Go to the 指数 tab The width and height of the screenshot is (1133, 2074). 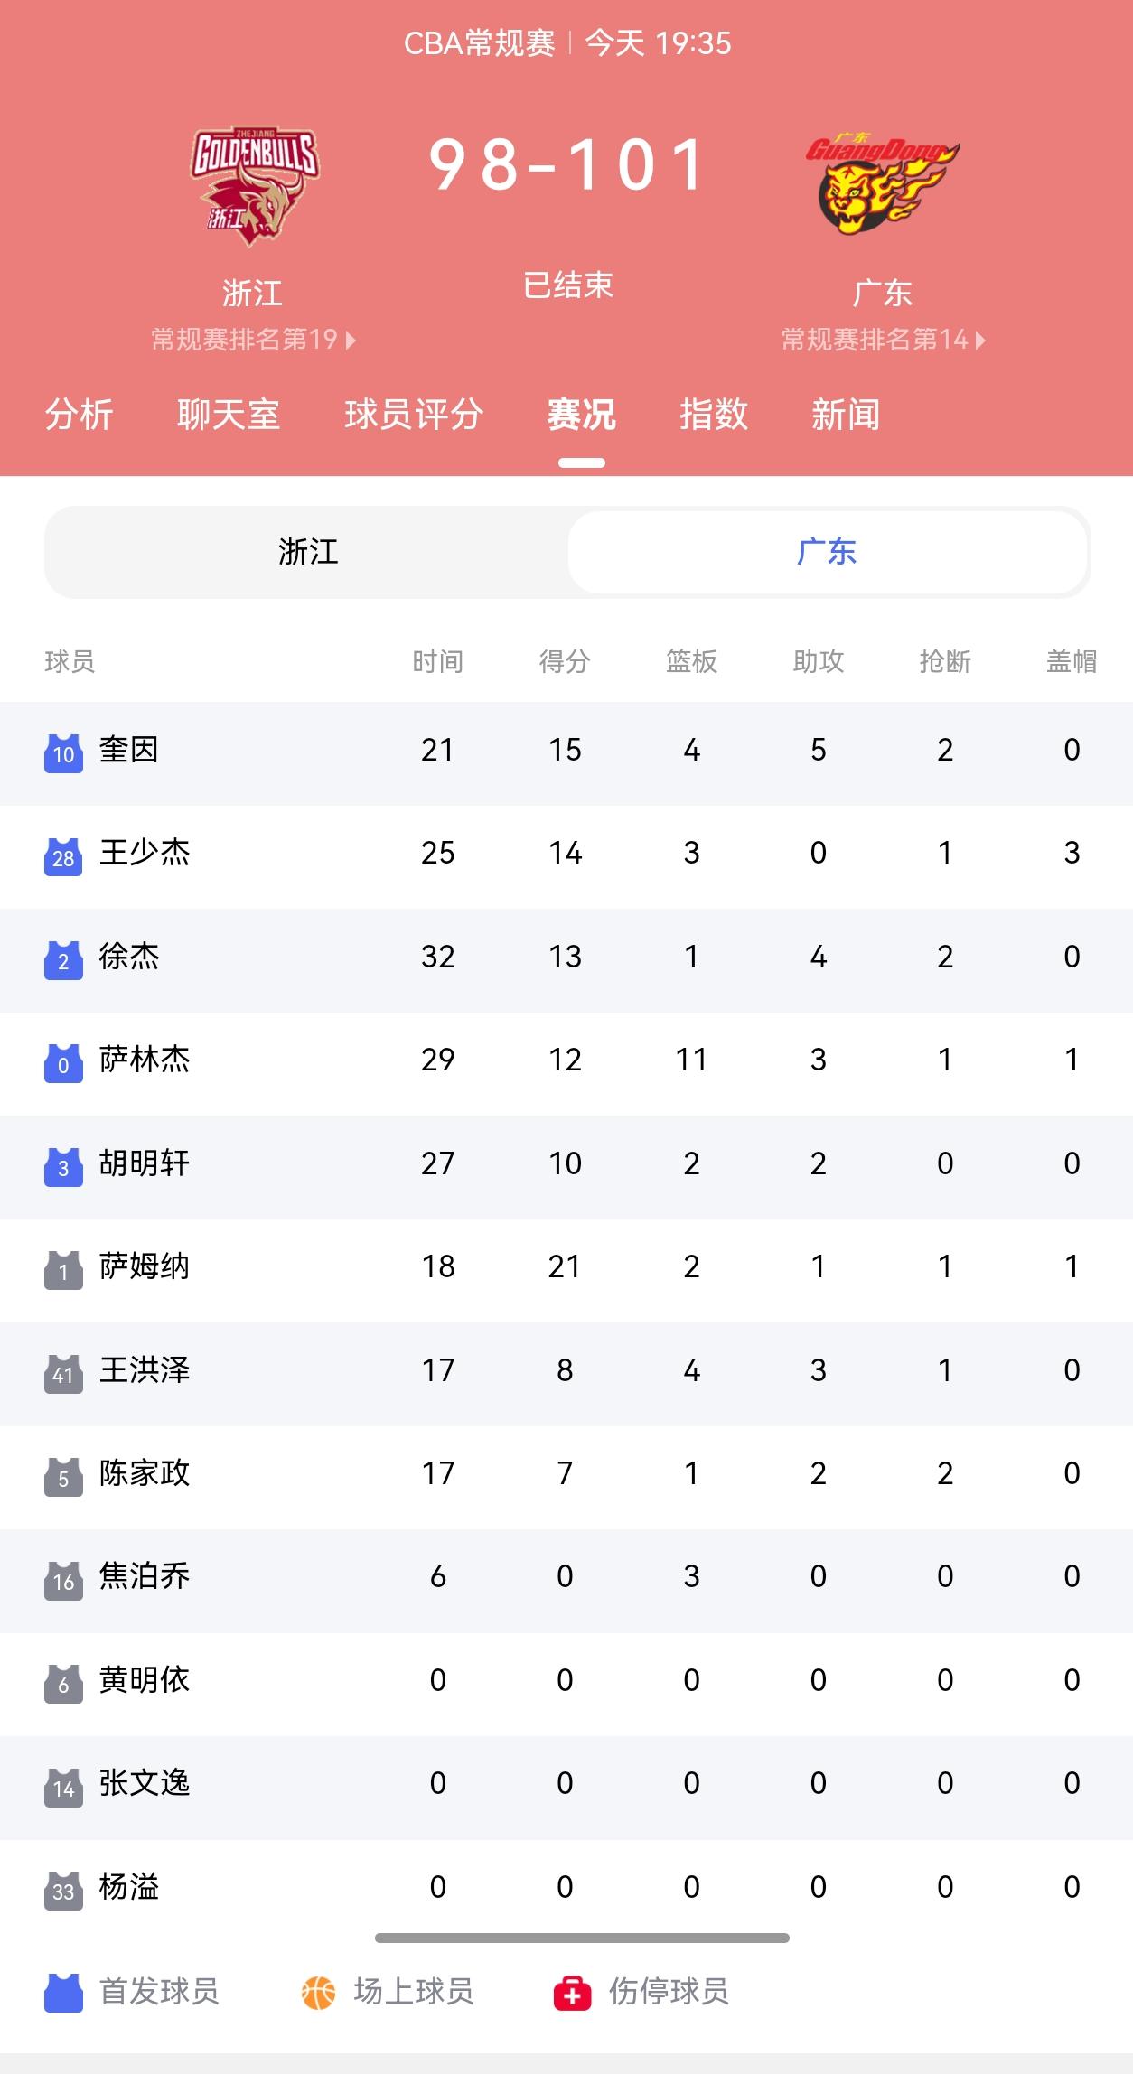pyautogui.click(x=714, y=415)
